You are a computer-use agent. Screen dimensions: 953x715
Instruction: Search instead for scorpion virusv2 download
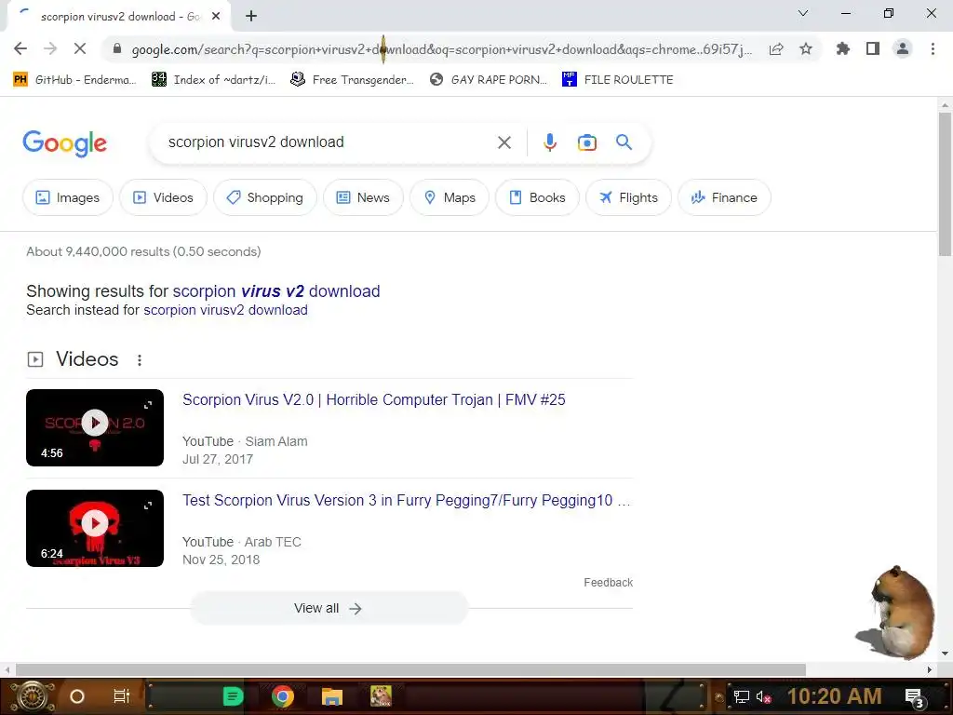225,310
